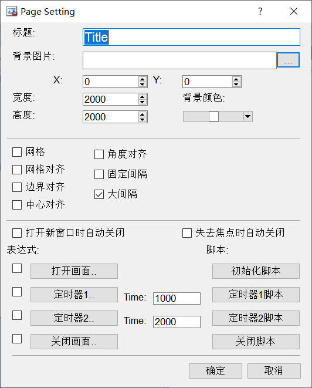Click the browse button for background image
This screenshot has height=388, width=312.
pos(288,60)
